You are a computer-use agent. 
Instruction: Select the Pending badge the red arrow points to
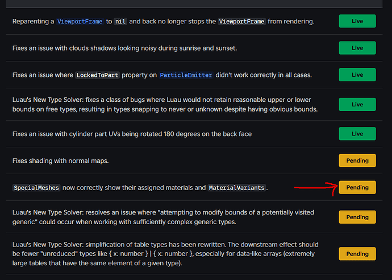coord(357,187)
